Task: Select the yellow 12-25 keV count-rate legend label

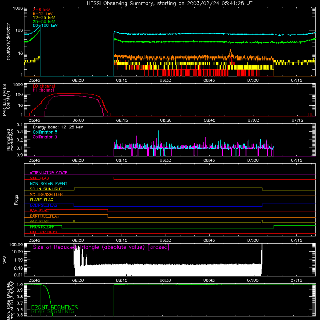Action: 44,18
